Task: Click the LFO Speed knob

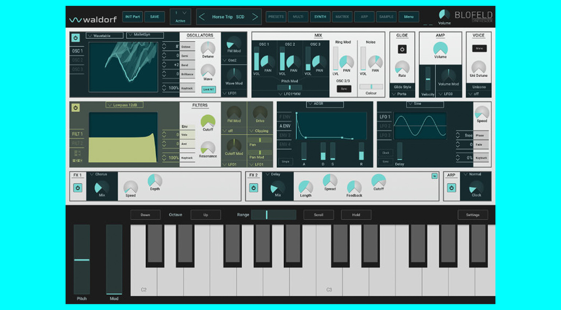Action: coord(482,113)
